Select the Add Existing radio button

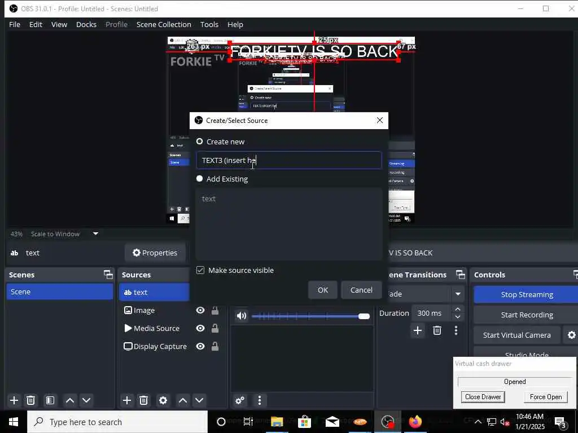pos(200,179)
